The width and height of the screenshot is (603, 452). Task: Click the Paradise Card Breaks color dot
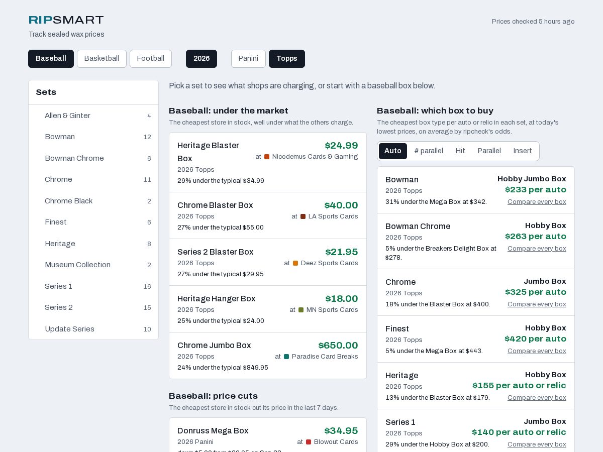click(x=286, y=357)
